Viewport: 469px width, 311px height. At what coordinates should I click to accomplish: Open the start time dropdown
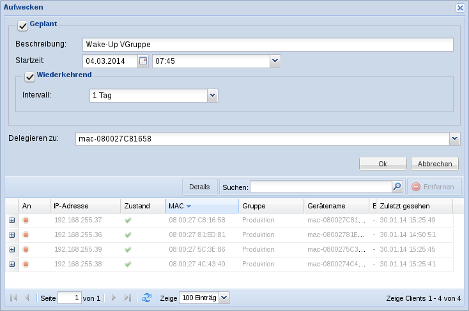click(x=275, y=61)
